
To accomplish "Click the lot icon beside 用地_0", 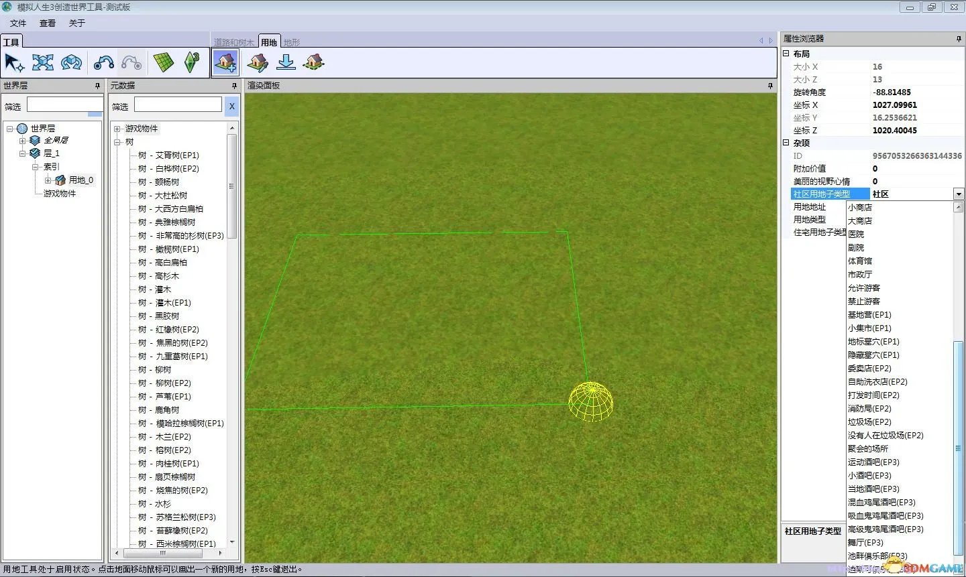I will coord(60,180).
